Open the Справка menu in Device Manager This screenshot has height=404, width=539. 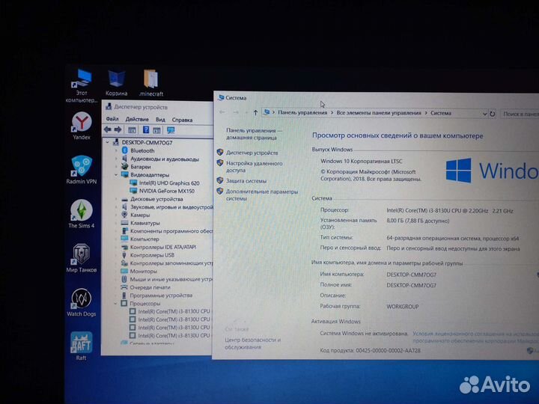tap(182, 120)
